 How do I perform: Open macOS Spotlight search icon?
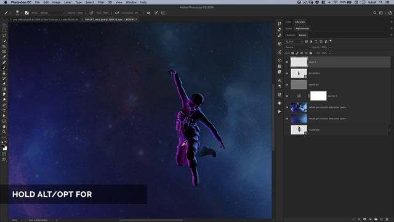(381, 2)
